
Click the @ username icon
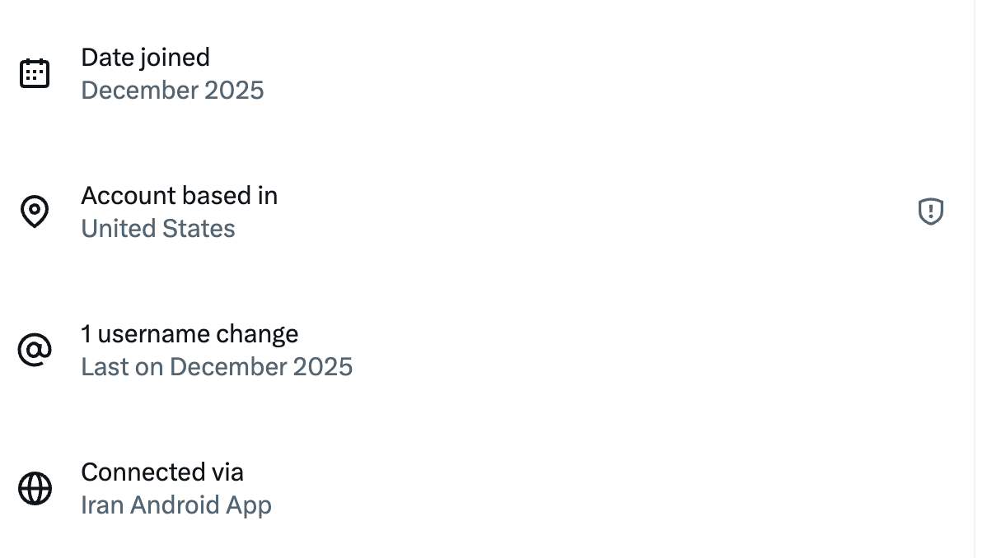(x=35, y=351)
